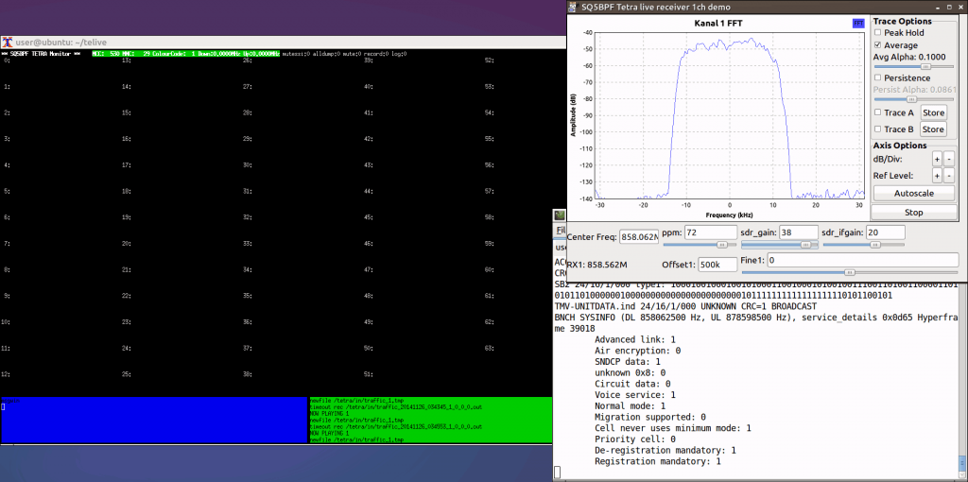This screenshot has width=968, height=482.
Task: Click the Fine1 input field
Action: point(863,261)
